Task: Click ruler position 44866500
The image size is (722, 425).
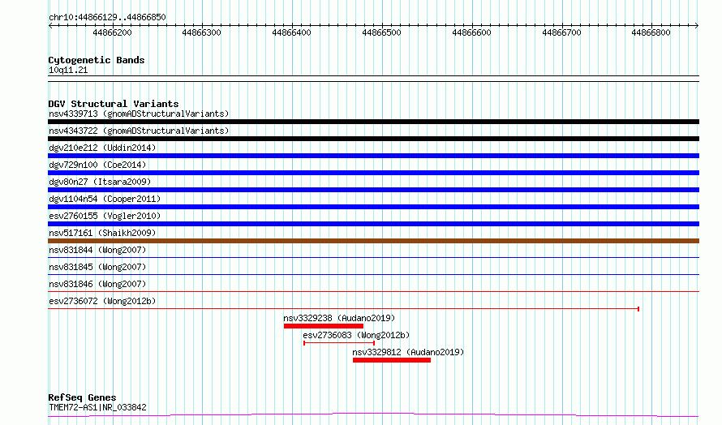Action: click(382, 32)
